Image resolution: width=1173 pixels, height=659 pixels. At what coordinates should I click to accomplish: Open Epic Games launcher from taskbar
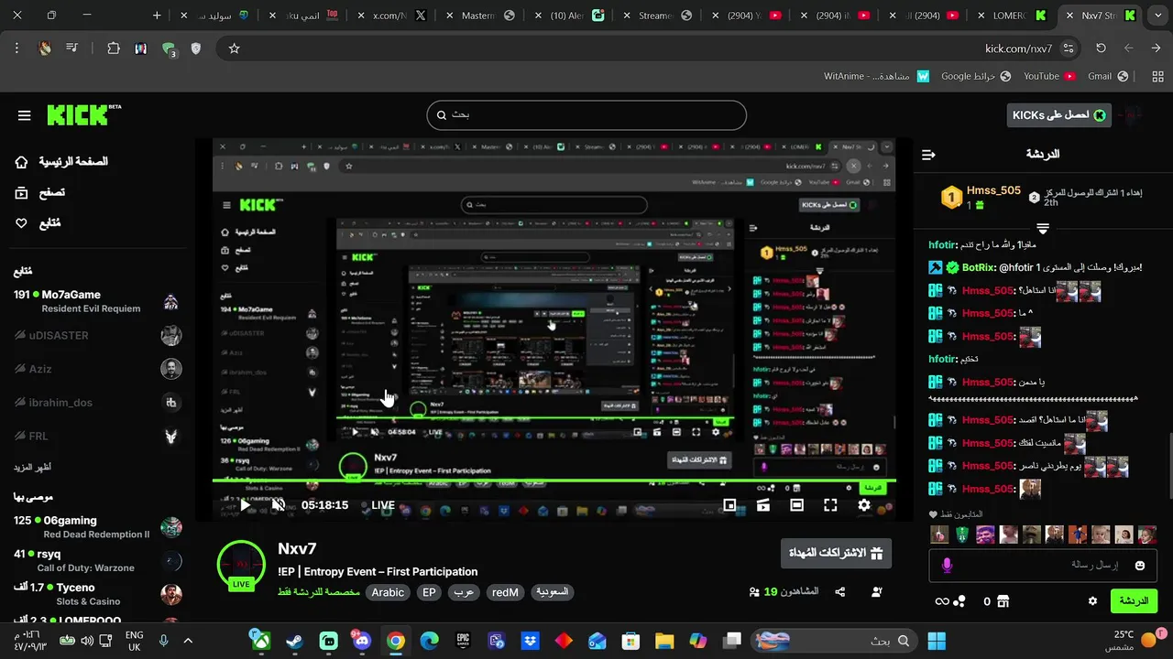(x=463, y=641)
